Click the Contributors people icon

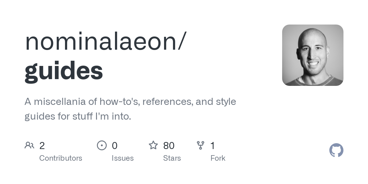tap(29, 145)
